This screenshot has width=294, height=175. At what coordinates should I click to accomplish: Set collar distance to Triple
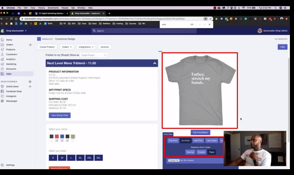coord(212,152)
